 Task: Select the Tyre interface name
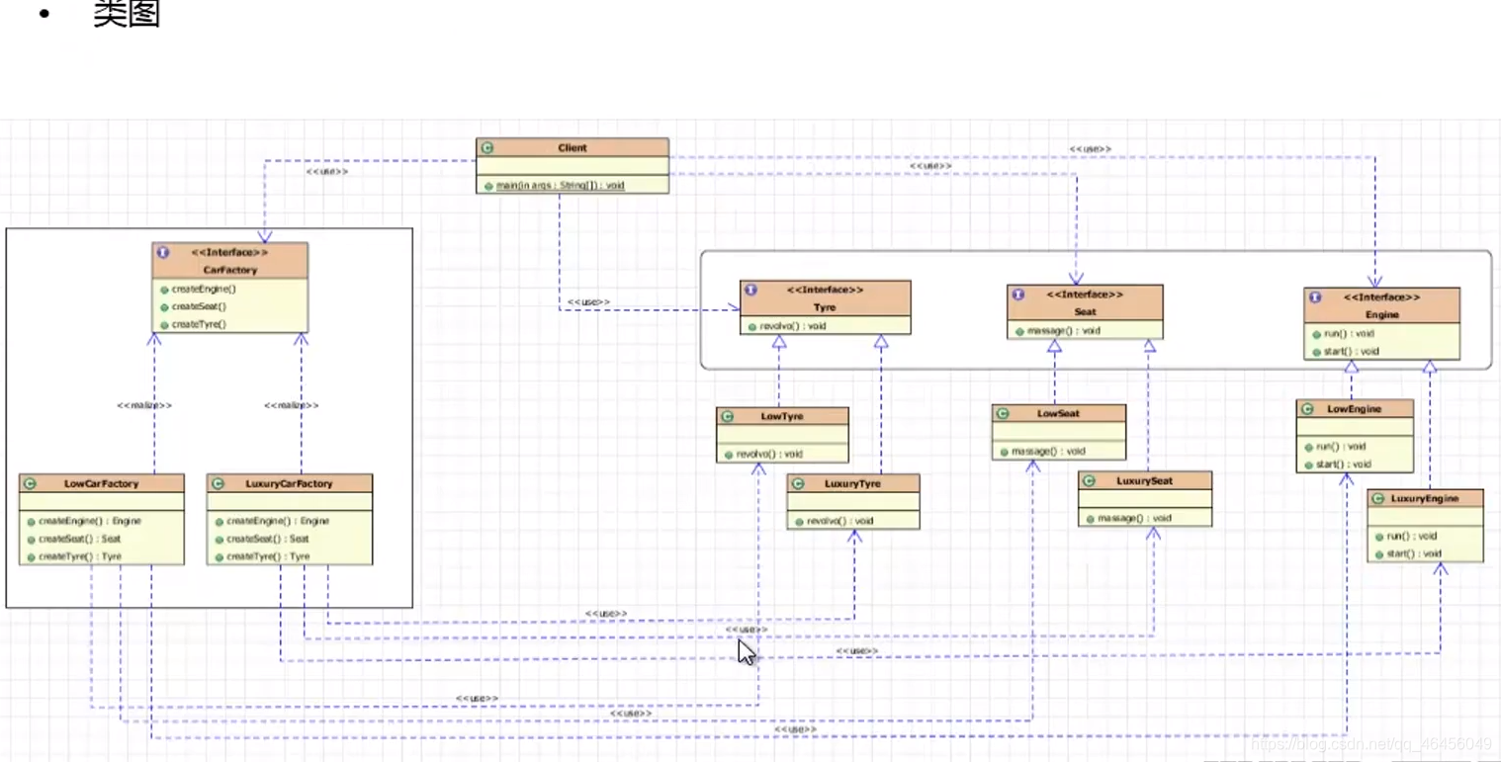click(x=825, y=307)
